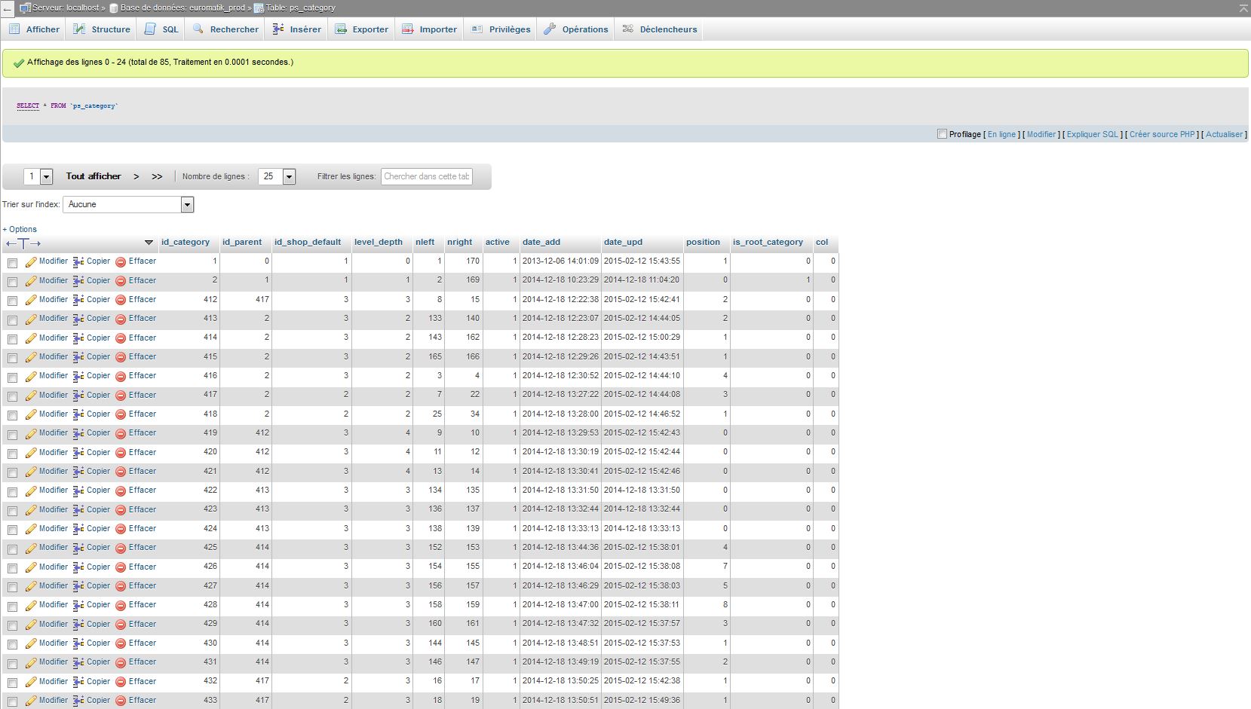Tick the Profilage checkbox

[942, 134]
